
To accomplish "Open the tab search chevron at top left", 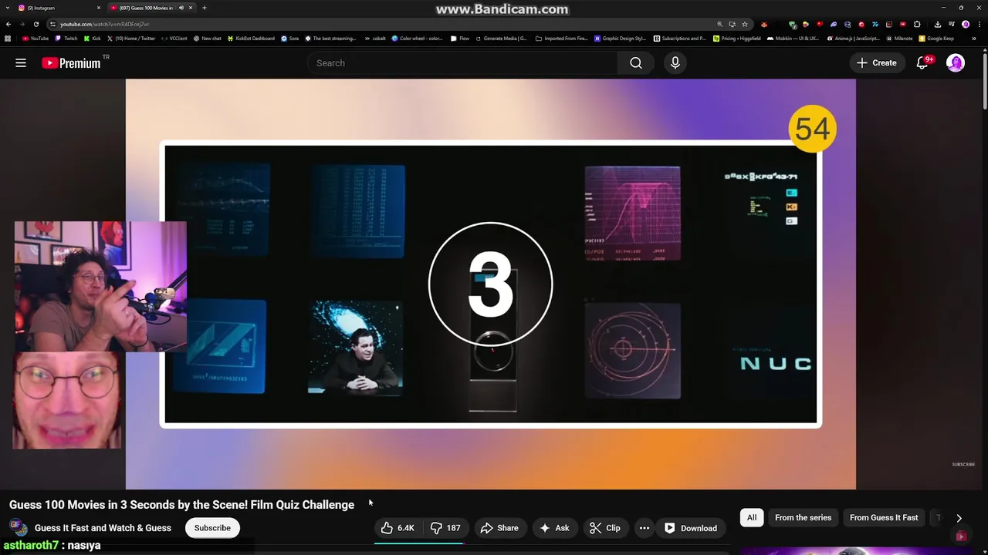I will point(8,8).
